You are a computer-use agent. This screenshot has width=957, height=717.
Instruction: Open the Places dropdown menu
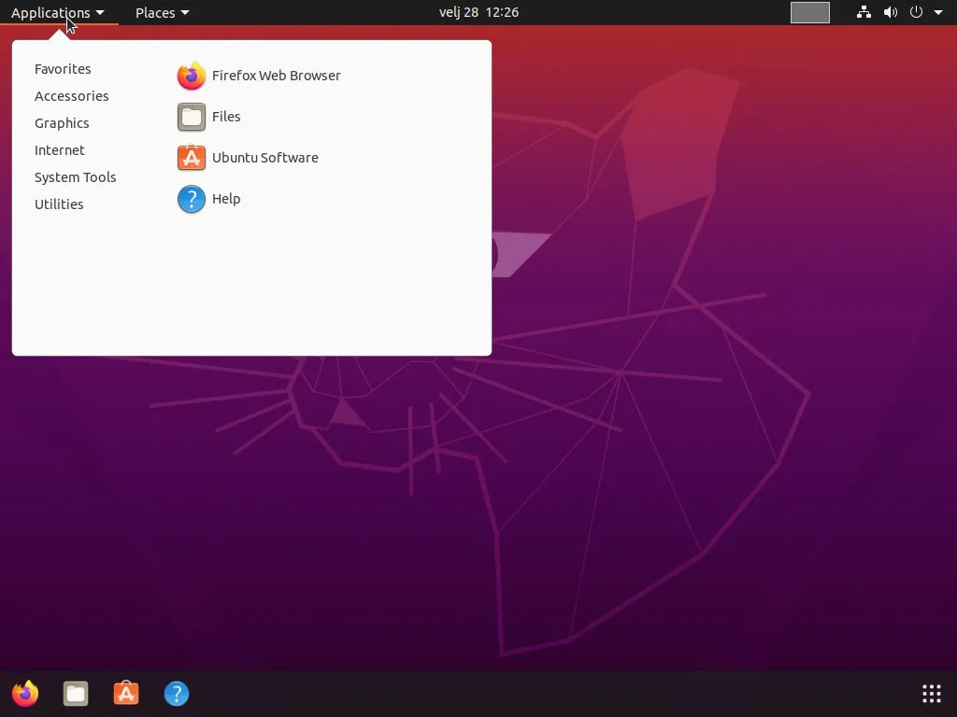click(x=161, y=12)
